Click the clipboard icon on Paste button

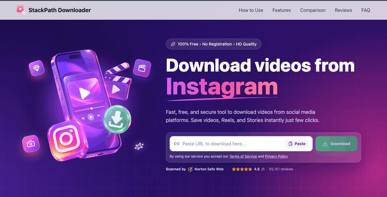[291, 144]
